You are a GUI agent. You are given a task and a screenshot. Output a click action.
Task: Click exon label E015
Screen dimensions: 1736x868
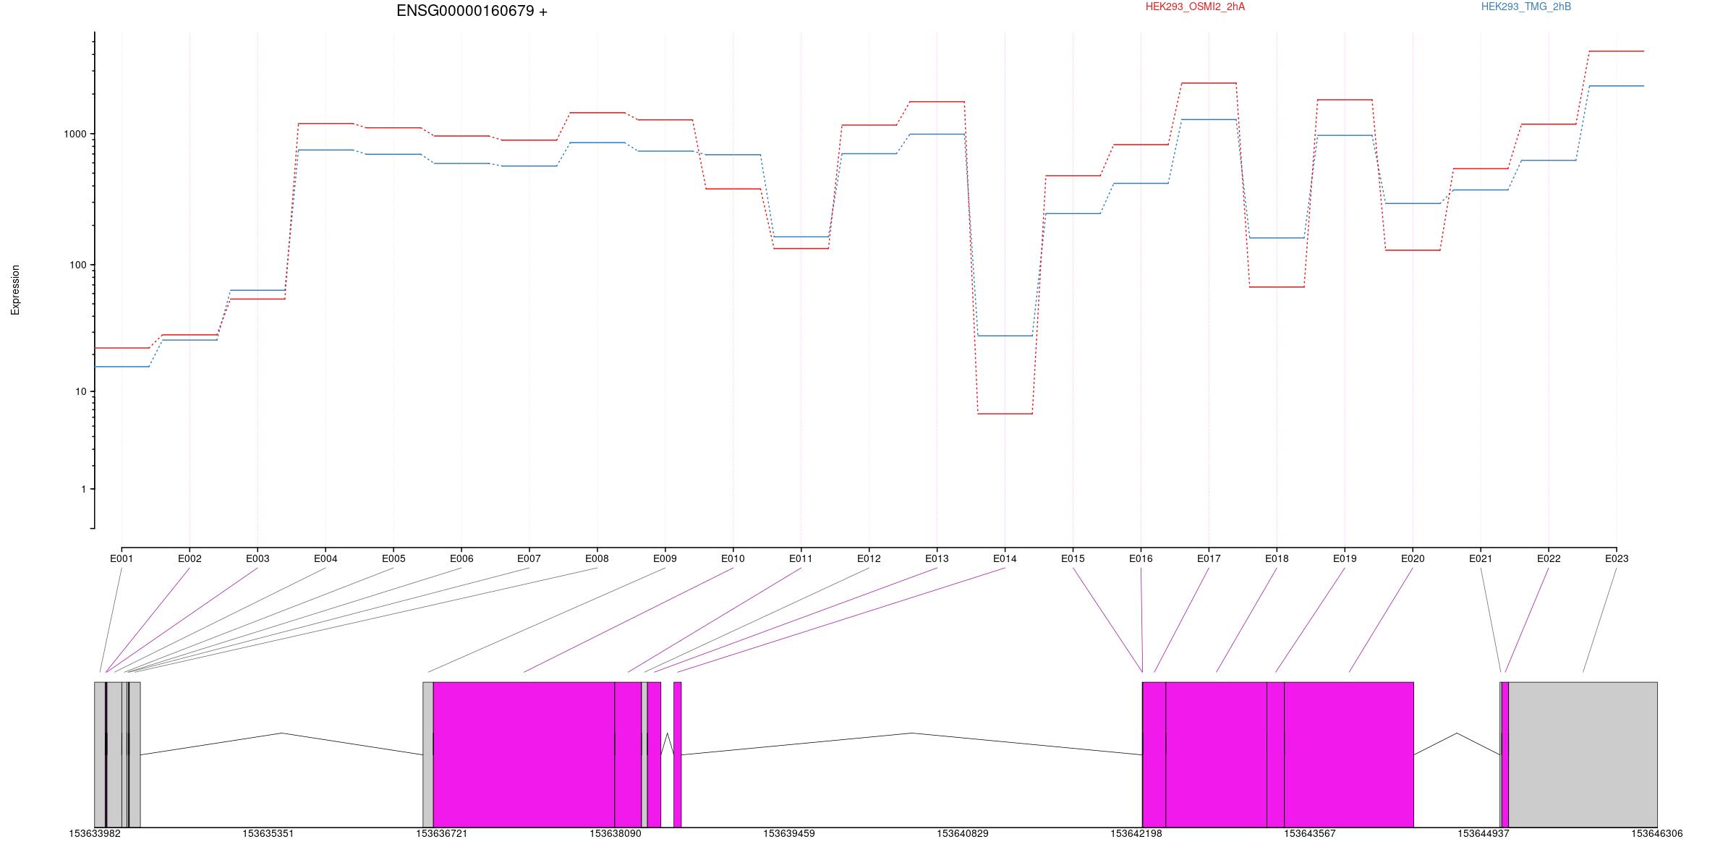coord(1073,558)
